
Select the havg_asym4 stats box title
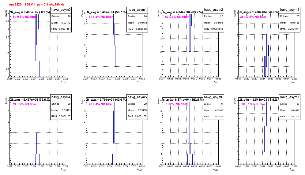pyautogui.click(x=61, y=97)
